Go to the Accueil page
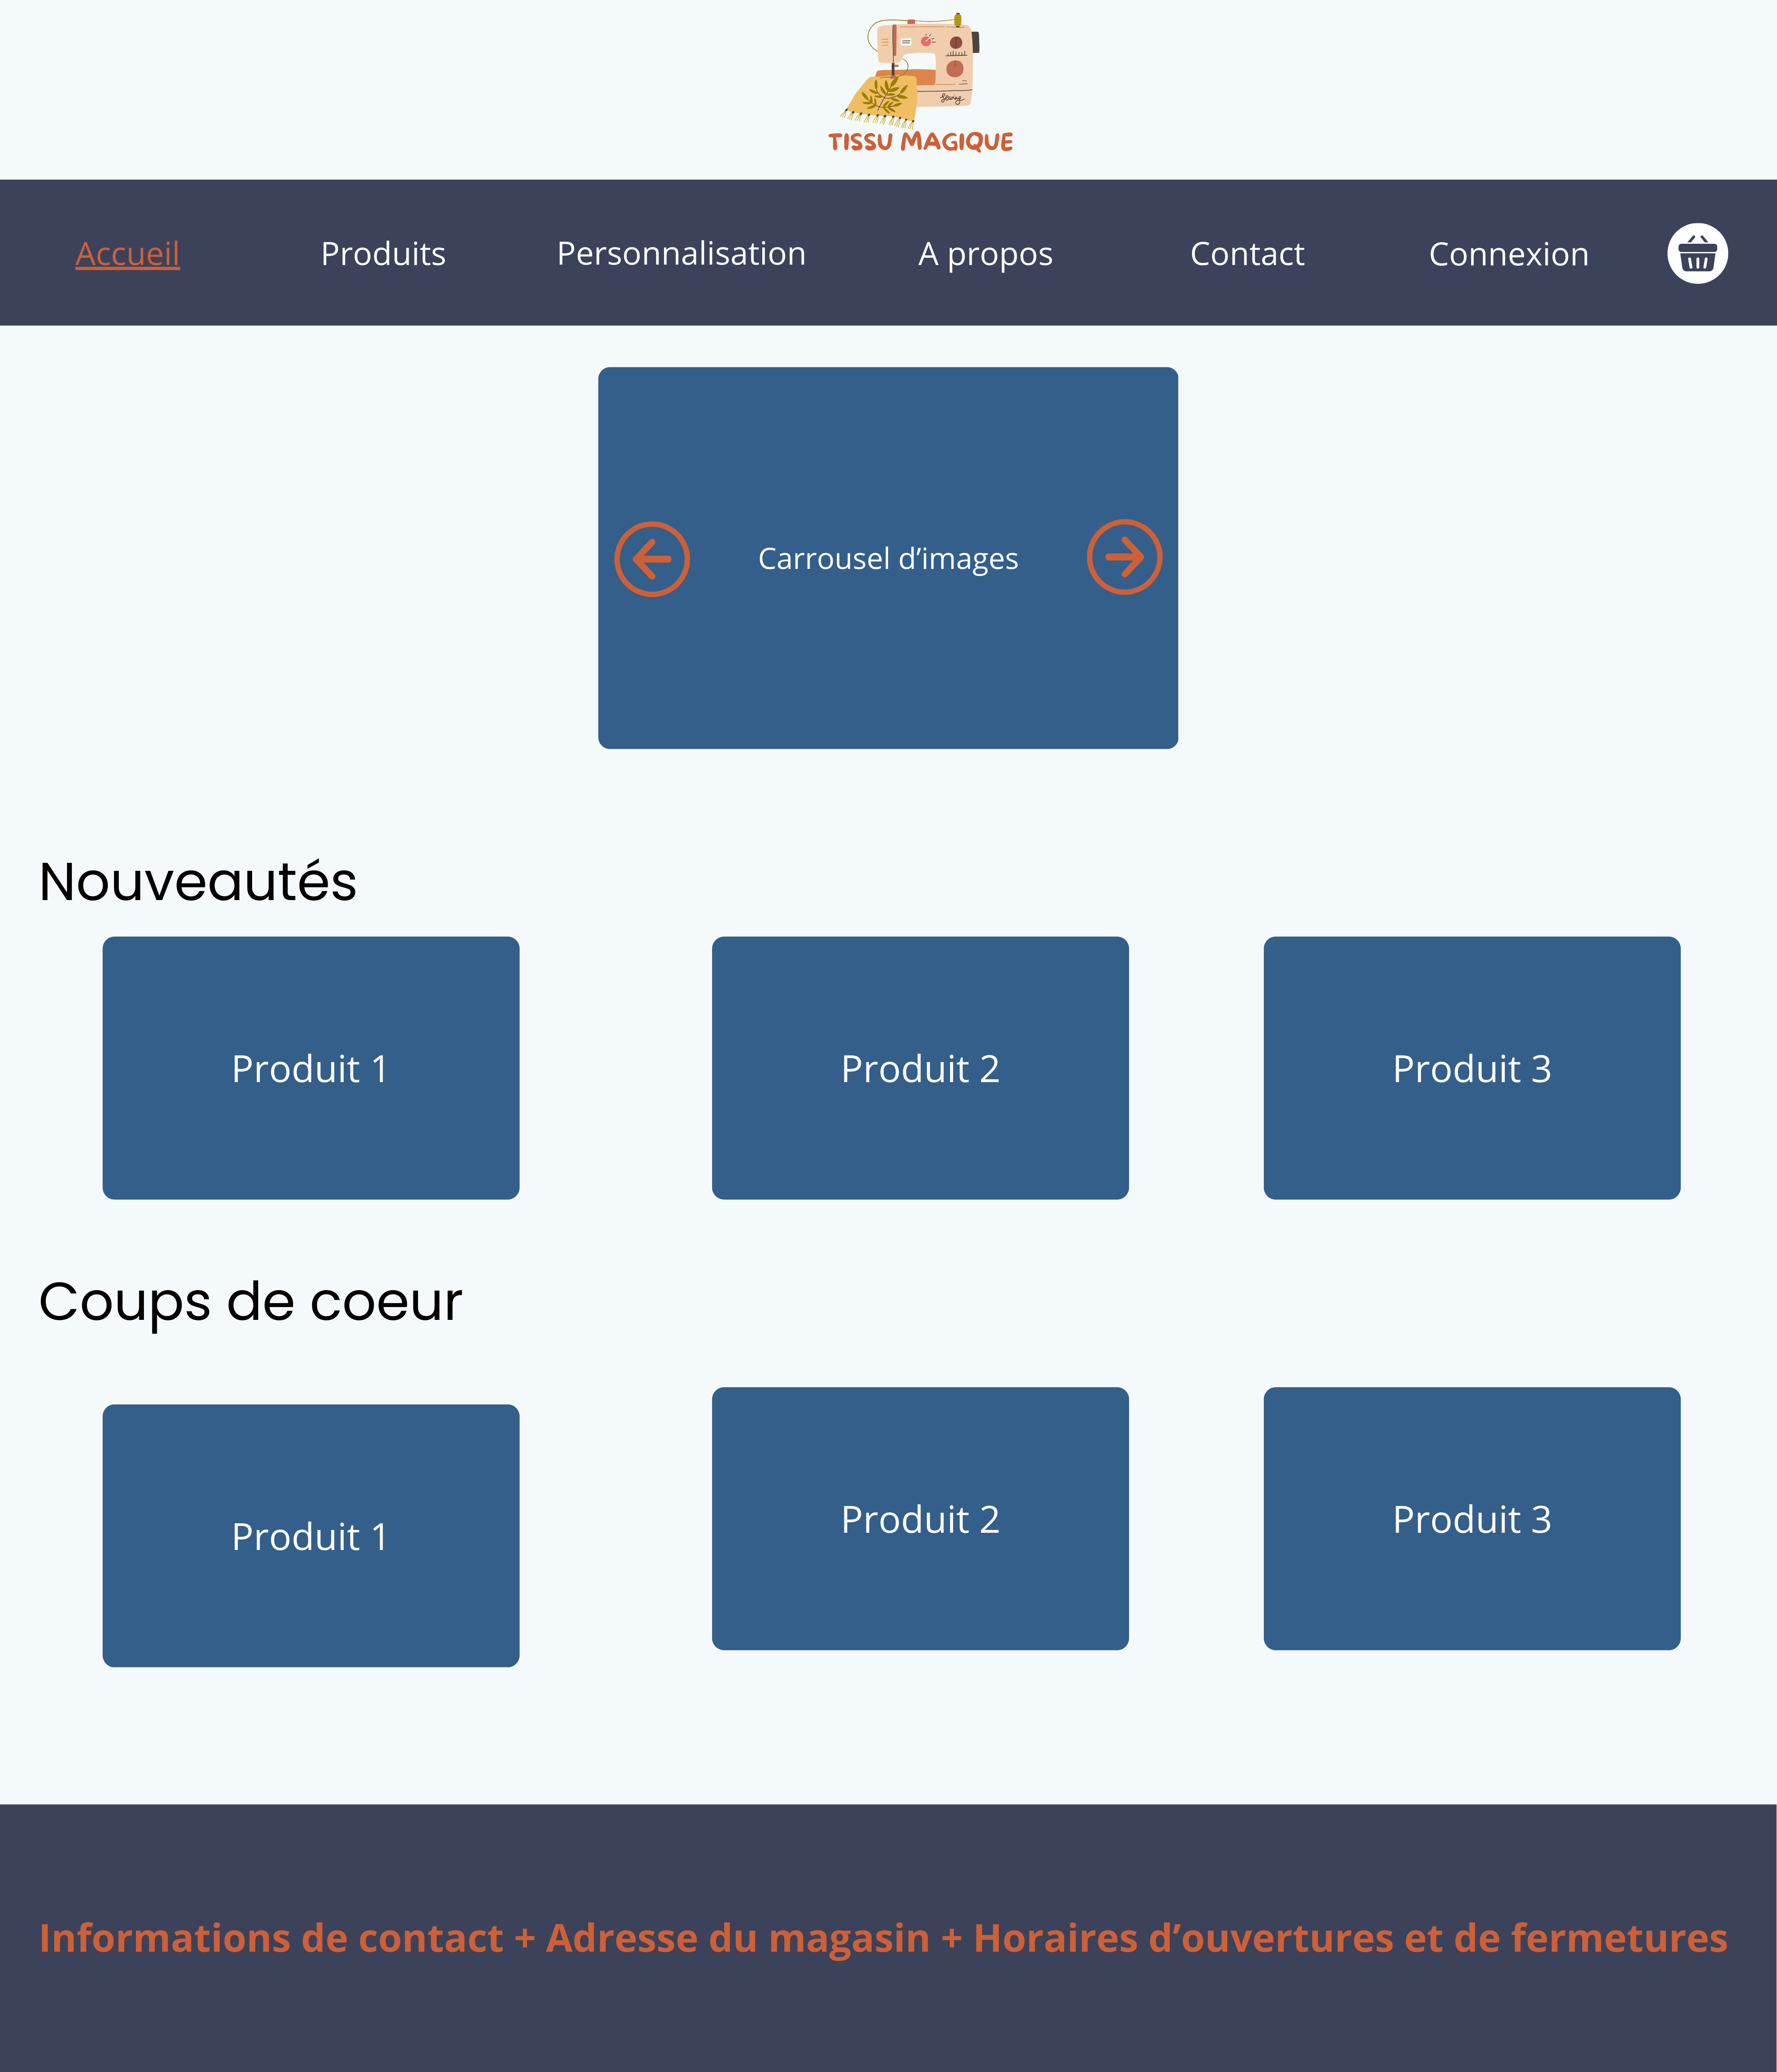 click(128, 254)
